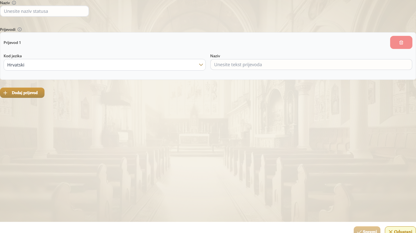
Task: Click the info icon next to top Naziv
Action: [x=14, y=3]
